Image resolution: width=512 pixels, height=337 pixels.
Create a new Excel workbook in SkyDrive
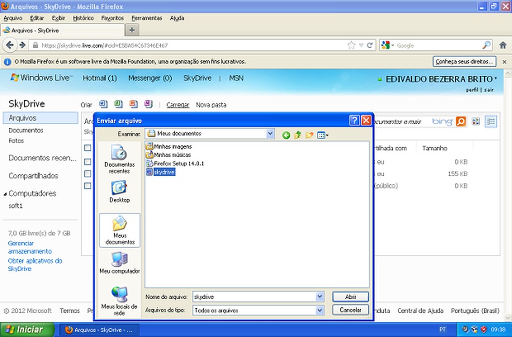coord(118,104)
